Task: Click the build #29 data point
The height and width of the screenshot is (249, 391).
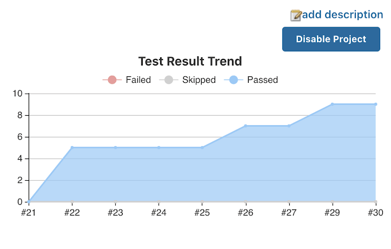Action: (x=332, y=104)
